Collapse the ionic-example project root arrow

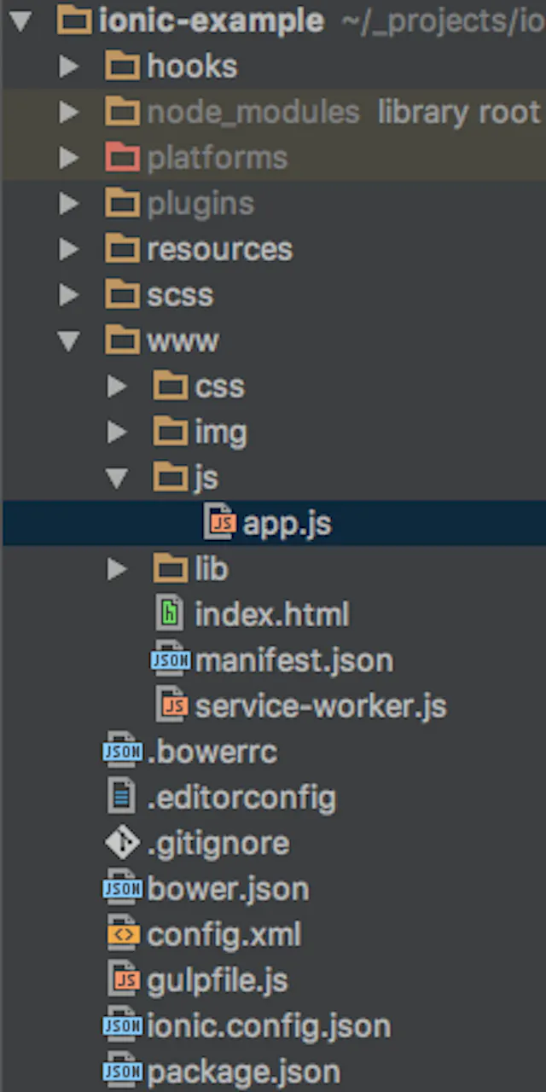click(20, 20)
